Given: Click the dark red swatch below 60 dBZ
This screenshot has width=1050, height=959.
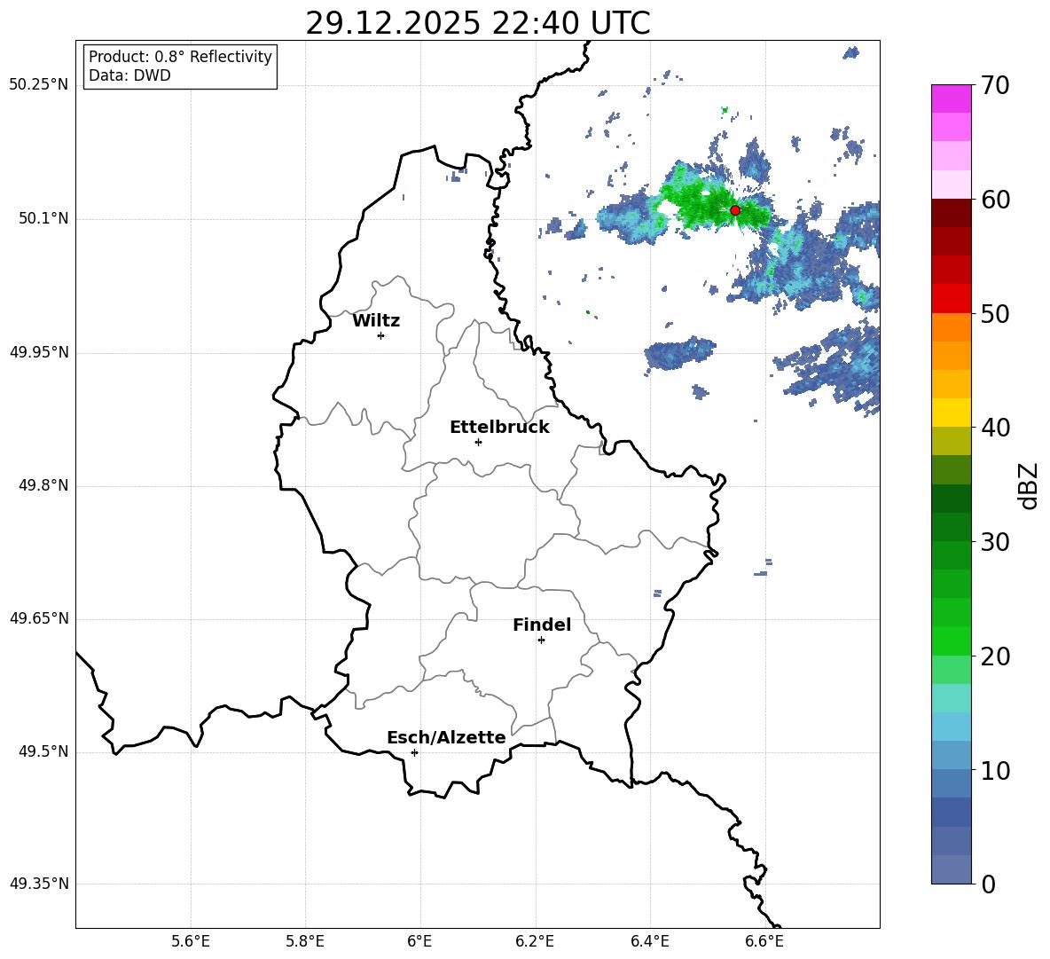Looking at the screenshot, I should [951, 213].
